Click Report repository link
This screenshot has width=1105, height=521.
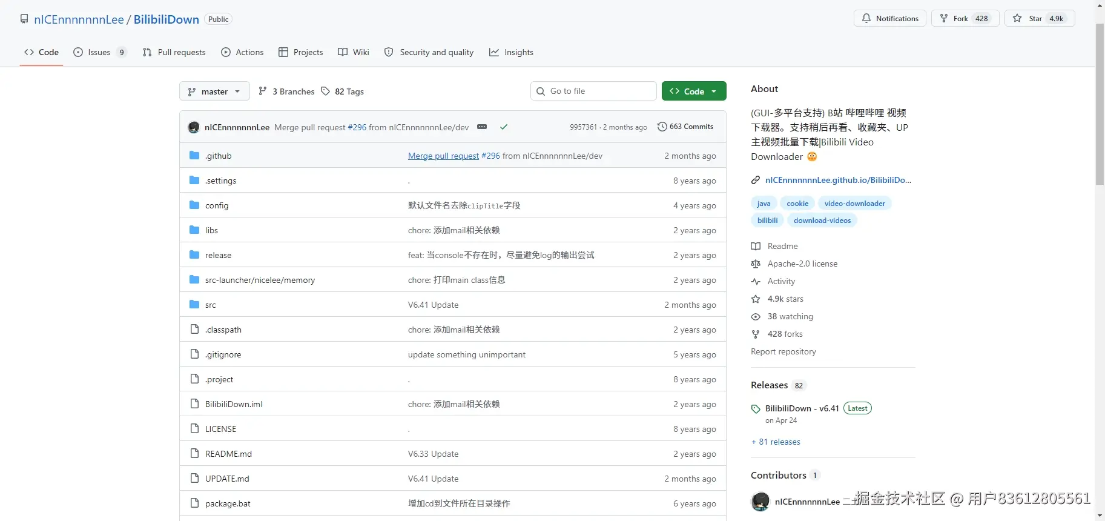(x=783, y=351)
